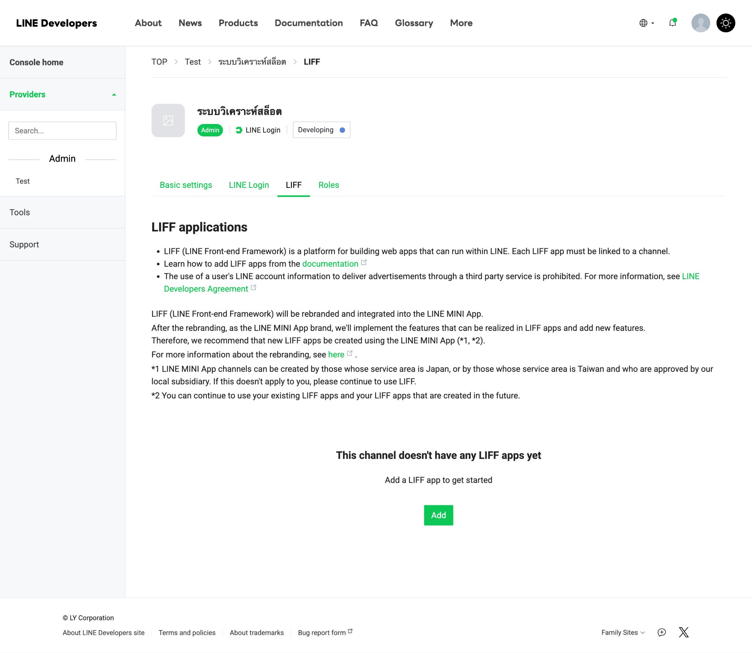This screenshot has height=653, width=752.
Task: Collapse the Providers section
Action: pyautogui.click(x=114, y=95)
